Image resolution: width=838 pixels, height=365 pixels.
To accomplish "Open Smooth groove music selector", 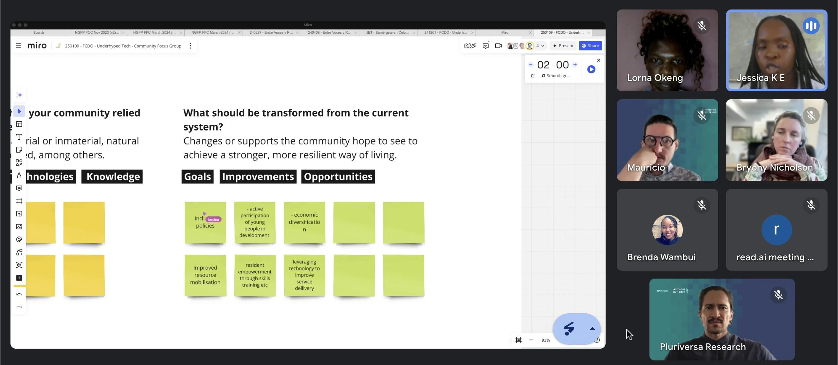I will pyautogui.click(x=556, y=76).
